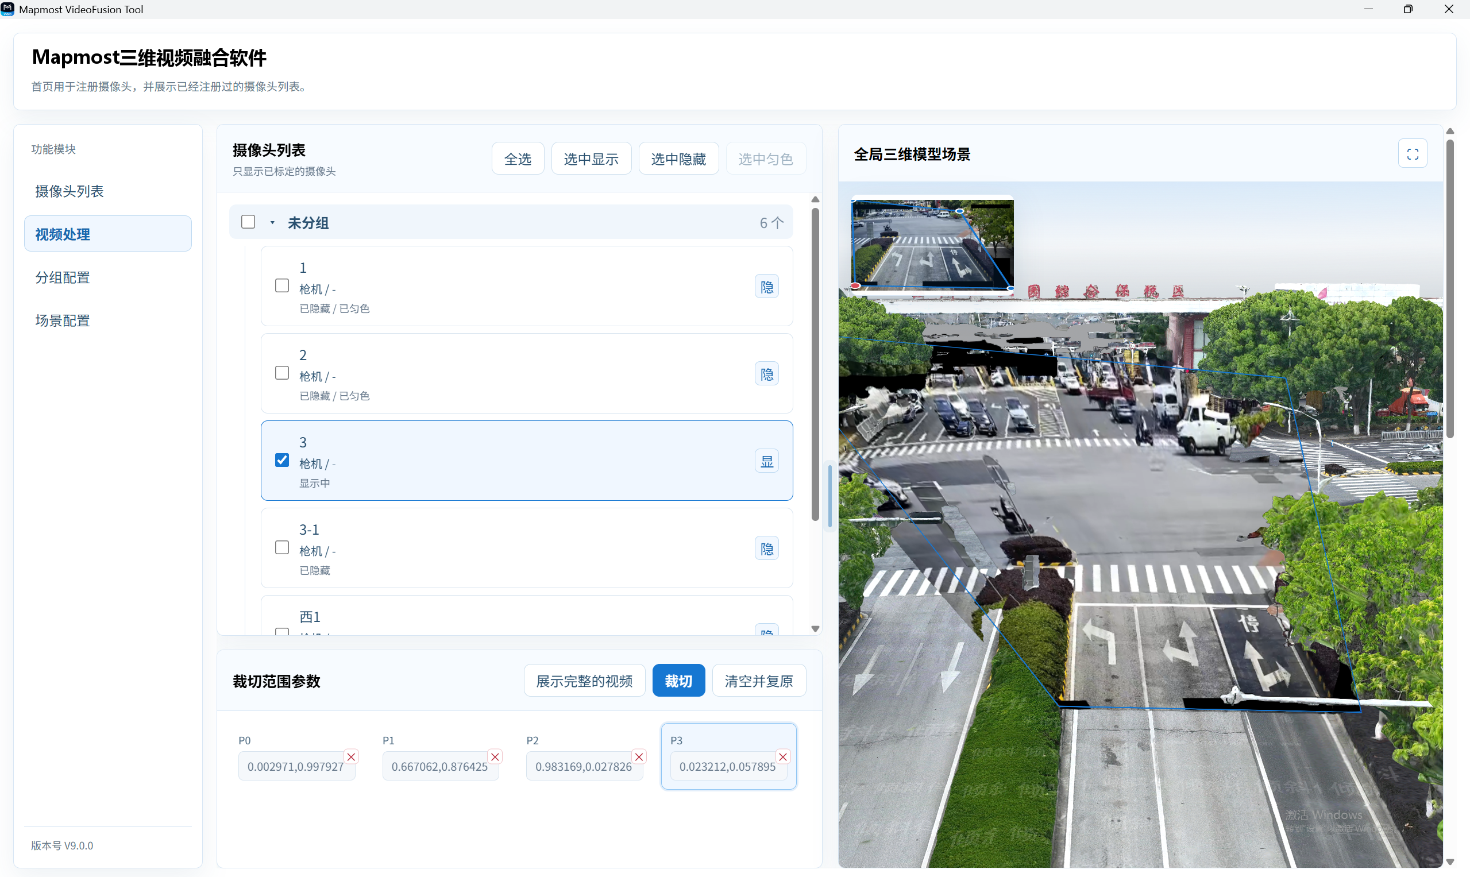Focus the P1 coordinate input field
Screen dimensions: 1470x877
tap(441, 767)
